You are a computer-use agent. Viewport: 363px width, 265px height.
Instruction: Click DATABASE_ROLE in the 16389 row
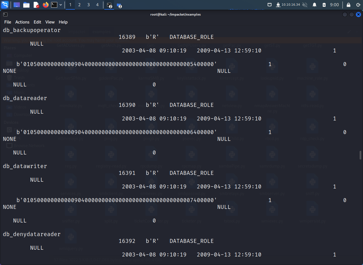192,37
